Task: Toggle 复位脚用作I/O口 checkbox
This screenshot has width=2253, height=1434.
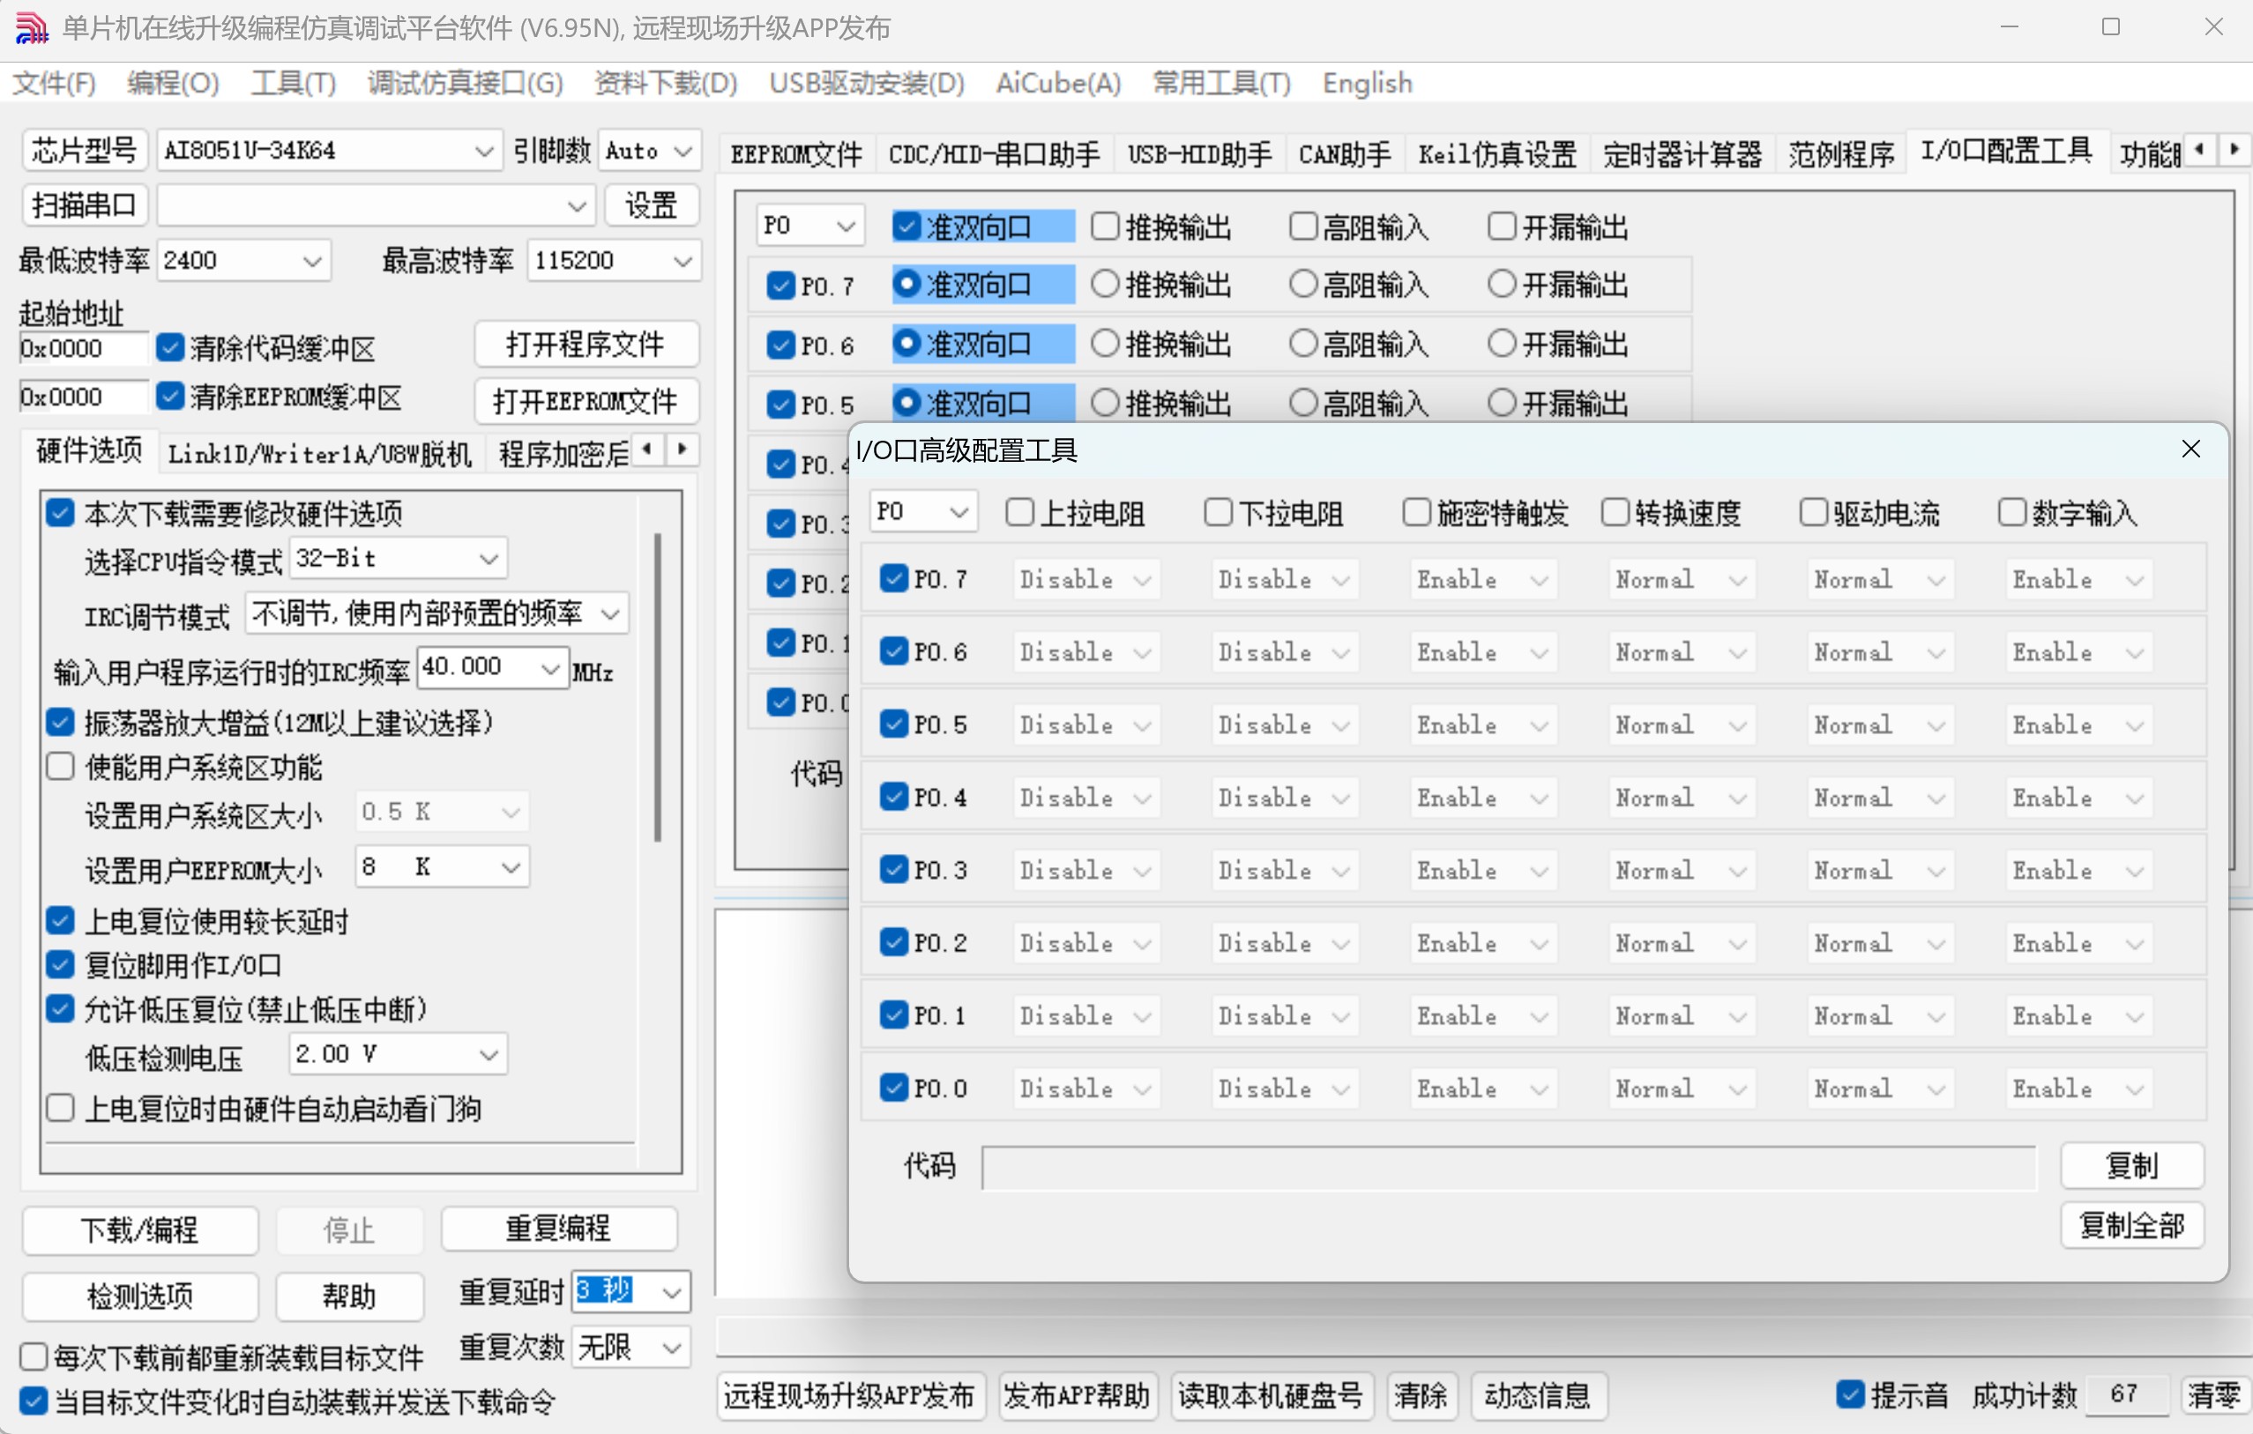Action: [60, 964]
